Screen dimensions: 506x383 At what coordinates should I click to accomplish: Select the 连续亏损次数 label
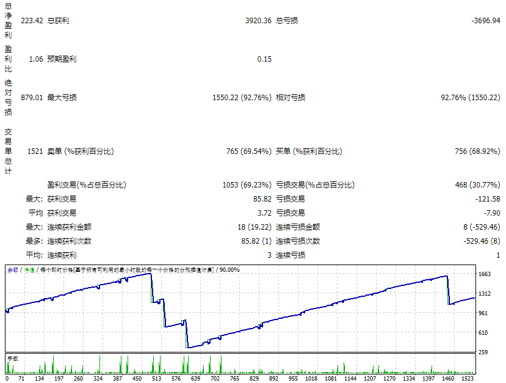(298, 241)
